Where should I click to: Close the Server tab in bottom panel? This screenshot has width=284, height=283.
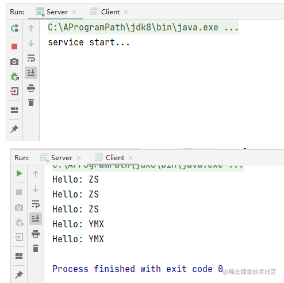[79, 158]
